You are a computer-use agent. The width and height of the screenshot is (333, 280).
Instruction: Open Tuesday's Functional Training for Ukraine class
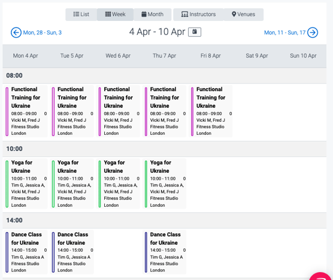tap(72, 111)
